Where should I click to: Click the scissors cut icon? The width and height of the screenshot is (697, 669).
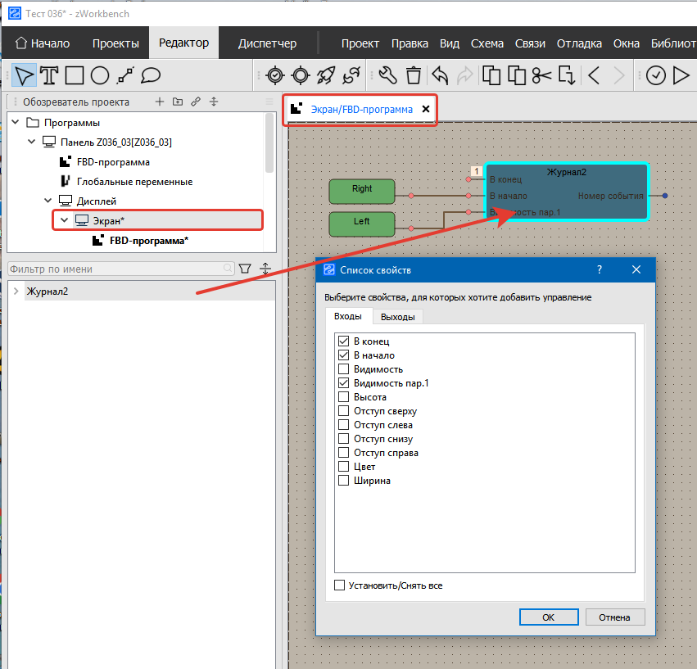[x=541, y=76]
